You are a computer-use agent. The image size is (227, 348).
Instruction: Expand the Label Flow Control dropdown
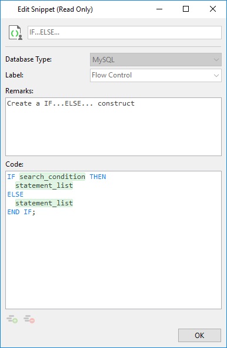156,75
